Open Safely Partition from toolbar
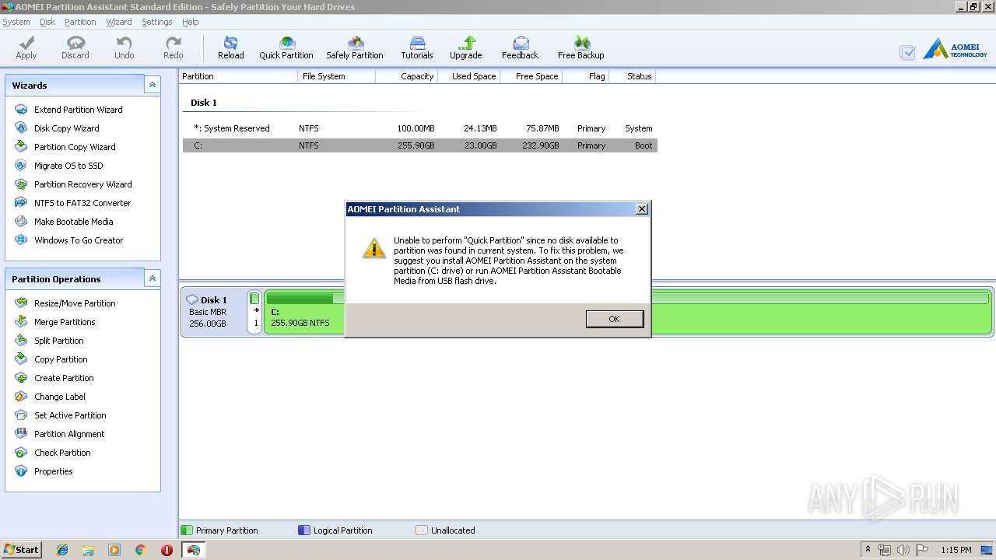996x560 pixels. coord(355,47)
